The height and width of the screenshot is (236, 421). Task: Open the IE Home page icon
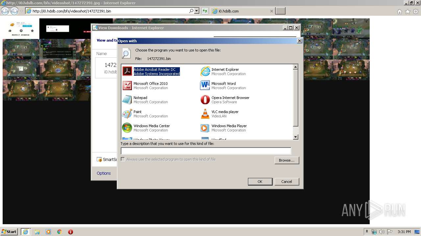pyautogui.click(x=399, y=11)
